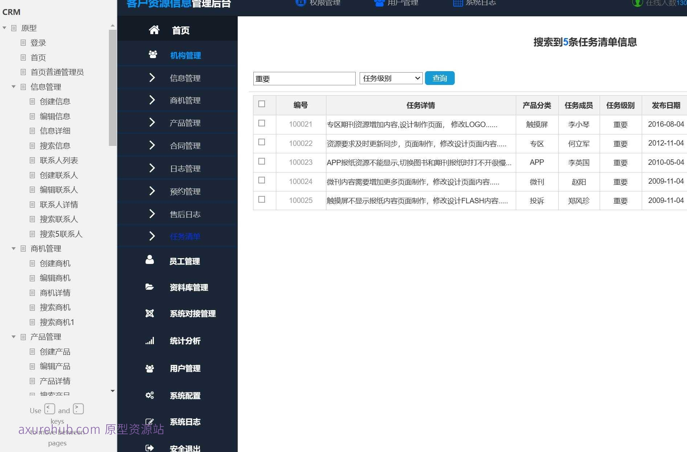Open the 任务清单 menu item
The image size is (687, 452).
coord(185,236)
